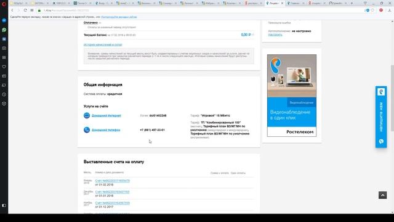This screenshot has width=394, height=222.
Task: Click the home internet service round icon
Action: pos(87,115)
